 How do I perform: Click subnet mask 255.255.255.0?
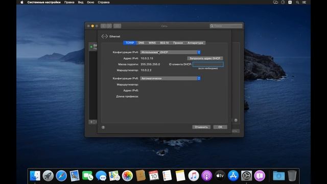(x=150, y=64)
